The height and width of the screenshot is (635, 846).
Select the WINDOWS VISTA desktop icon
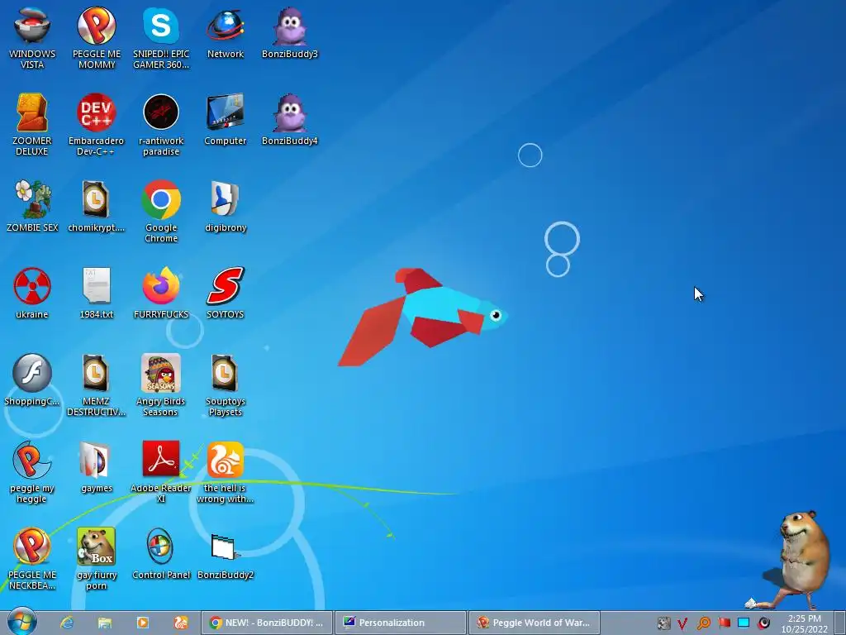(x=32, y=36)
